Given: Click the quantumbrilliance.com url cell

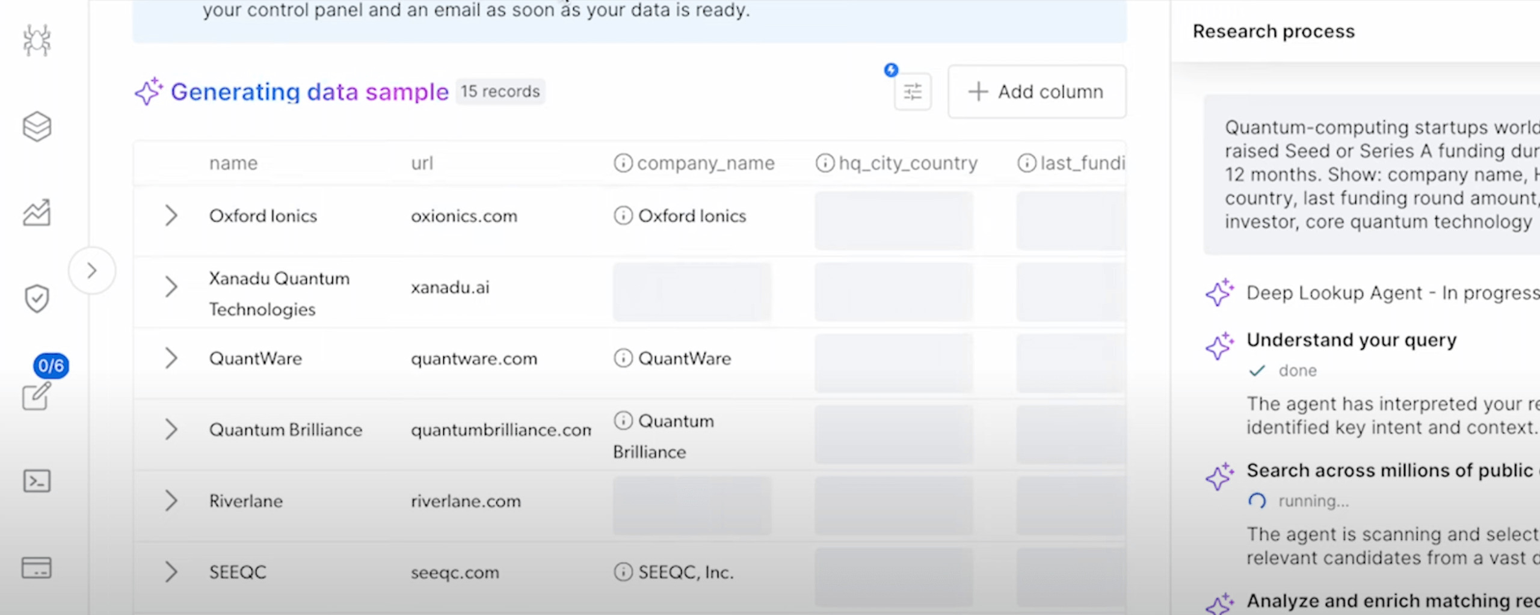Looking at the screenshot, I should point(501,430).
